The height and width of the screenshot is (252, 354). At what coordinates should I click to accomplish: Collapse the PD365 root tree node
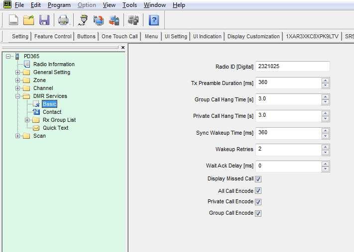coord(8,56)
